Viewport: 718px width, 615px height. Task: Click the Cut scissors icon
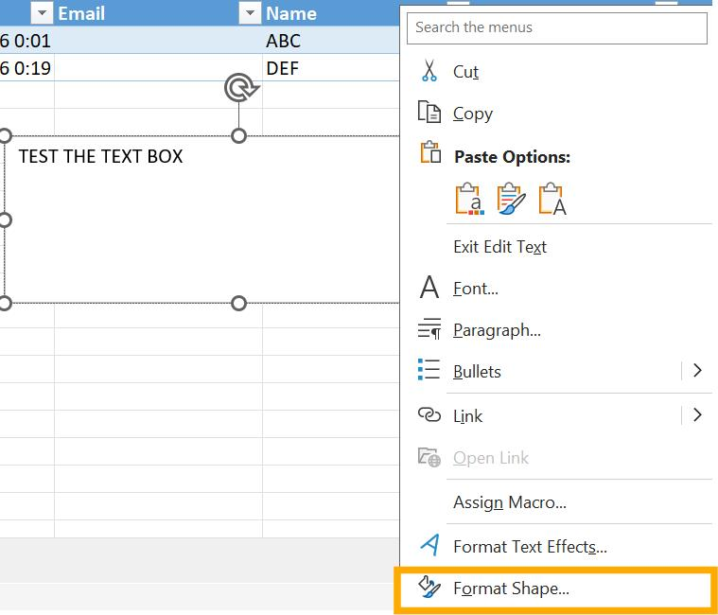pos(429,71)
